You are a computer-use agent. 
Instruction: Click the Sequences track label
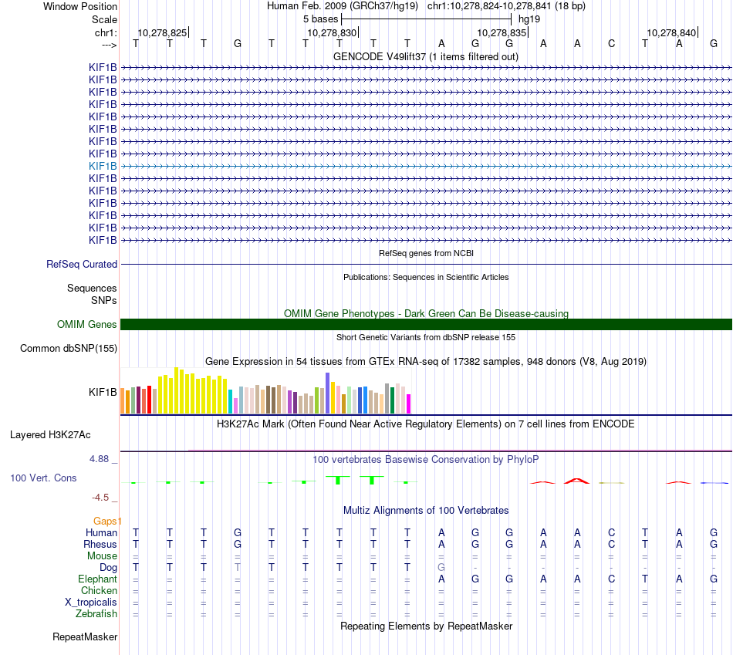tap(92, 288)
